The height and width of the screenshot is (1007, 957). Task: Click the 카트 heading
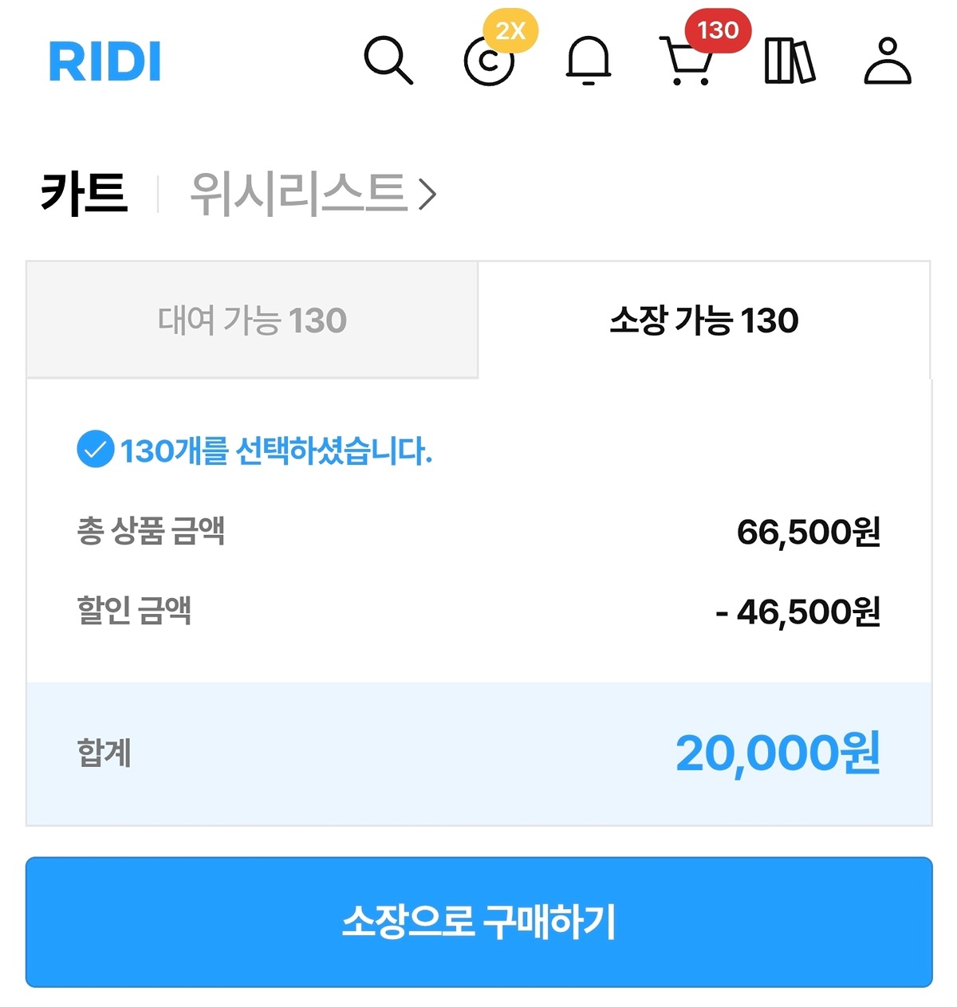[x=84, y=194]
